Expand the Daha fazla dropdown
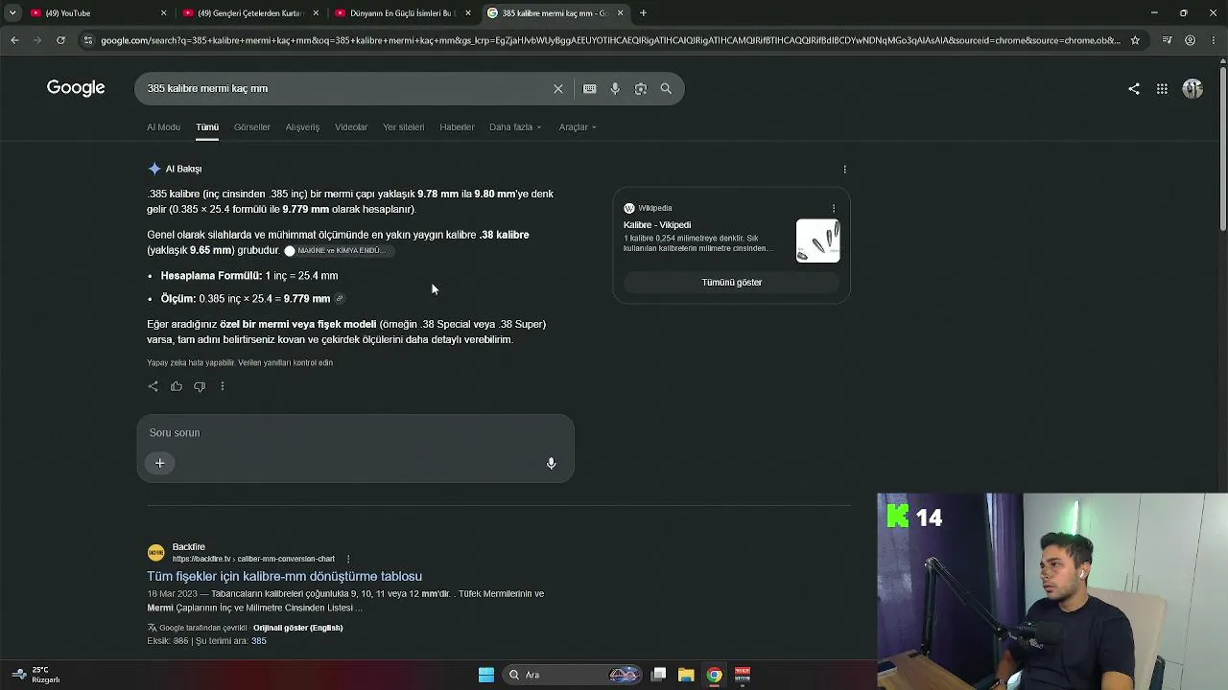 coord(515,127)
